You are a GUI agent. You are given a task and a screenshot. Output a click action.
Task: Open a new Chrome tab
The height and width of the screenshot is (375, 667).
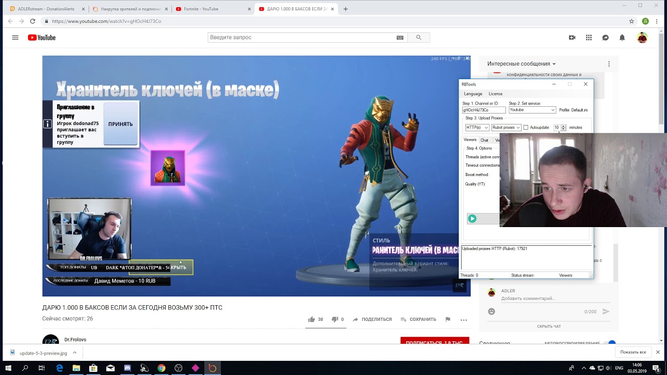pos(345,9)
